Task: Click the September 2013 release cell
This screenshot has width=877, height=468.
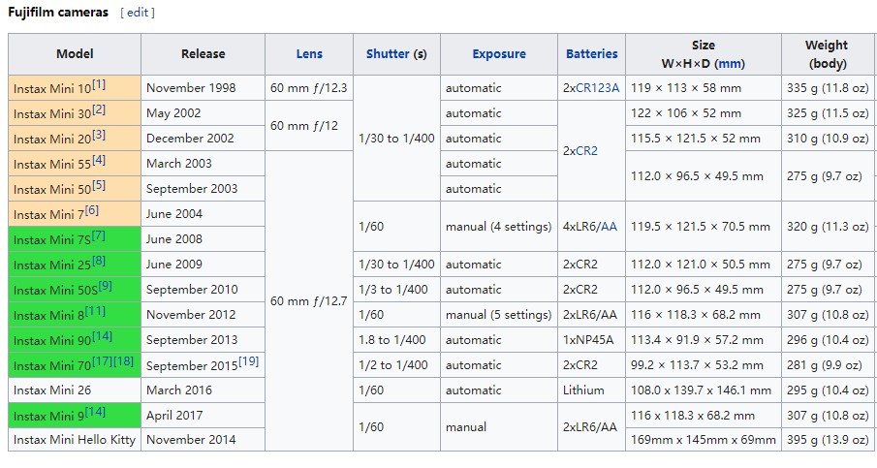Action: click(204, 339)
